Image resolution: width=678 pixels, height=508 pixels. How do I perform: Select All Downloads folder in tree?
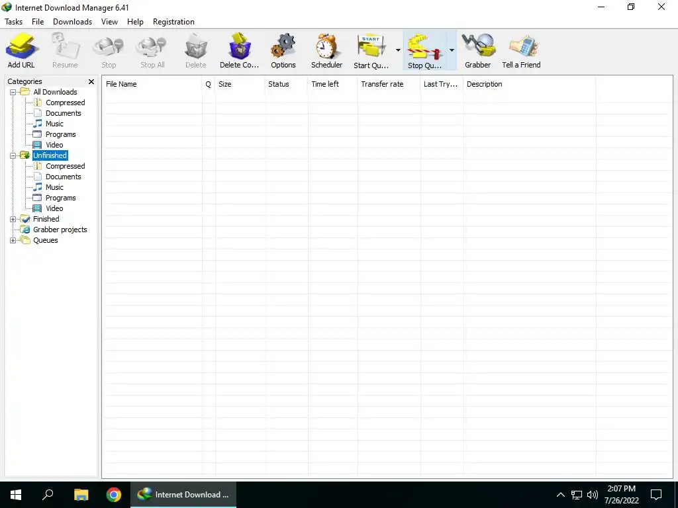(x=55, y=92)
